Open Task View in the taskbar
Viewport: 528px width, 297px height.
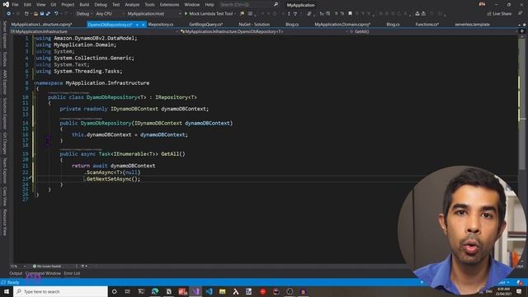[x=128, y=291]
